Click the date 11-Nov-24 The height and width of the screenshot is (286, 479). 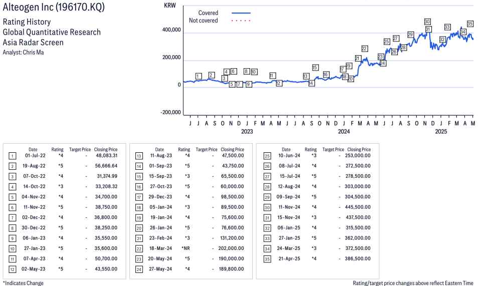coord(289,207)
